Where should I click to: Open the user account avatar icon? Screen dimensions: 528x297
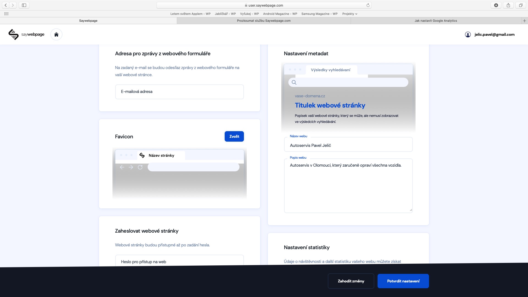(x=468, y=34)
